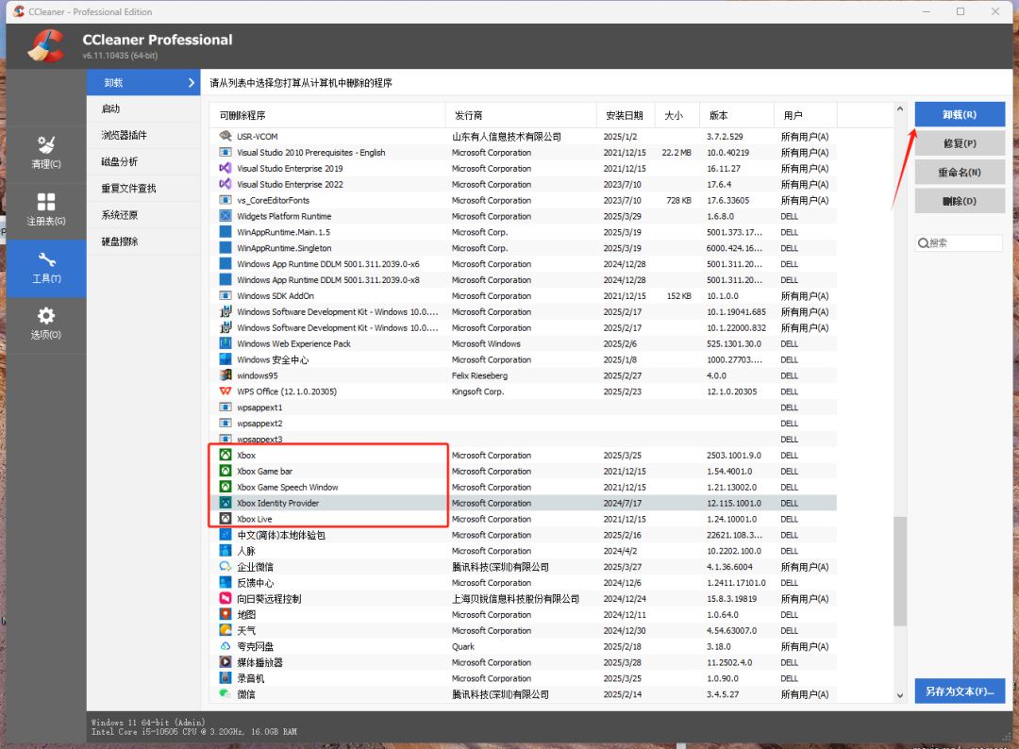Click the 媒体播放器 row icon

226,662
